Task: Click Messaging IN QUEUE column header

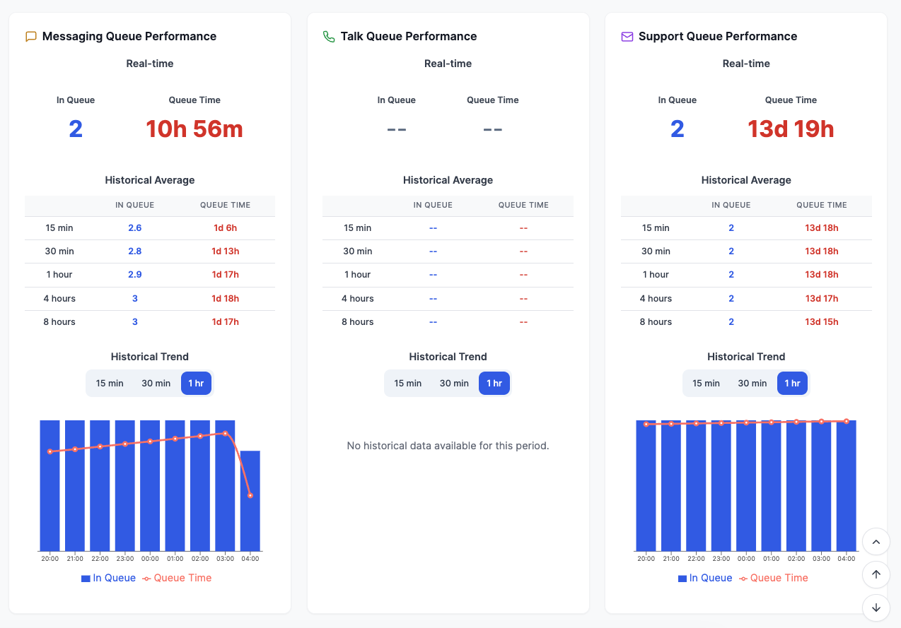Action: pyautogui.click(x=135, y=205)
